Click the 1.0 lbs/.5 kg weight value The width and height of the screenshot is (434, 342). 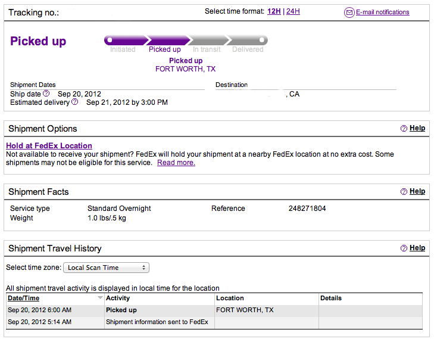pyautogui.click(x=107, y=218)
